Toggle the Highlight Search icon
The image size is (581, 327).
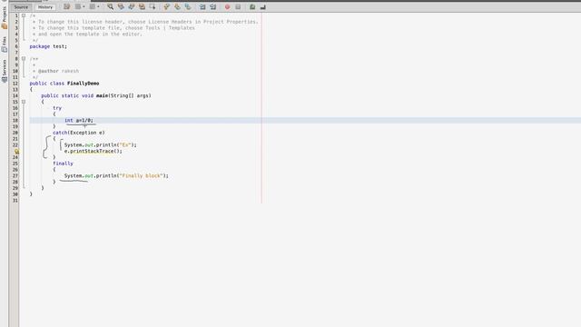coord(142,6)
